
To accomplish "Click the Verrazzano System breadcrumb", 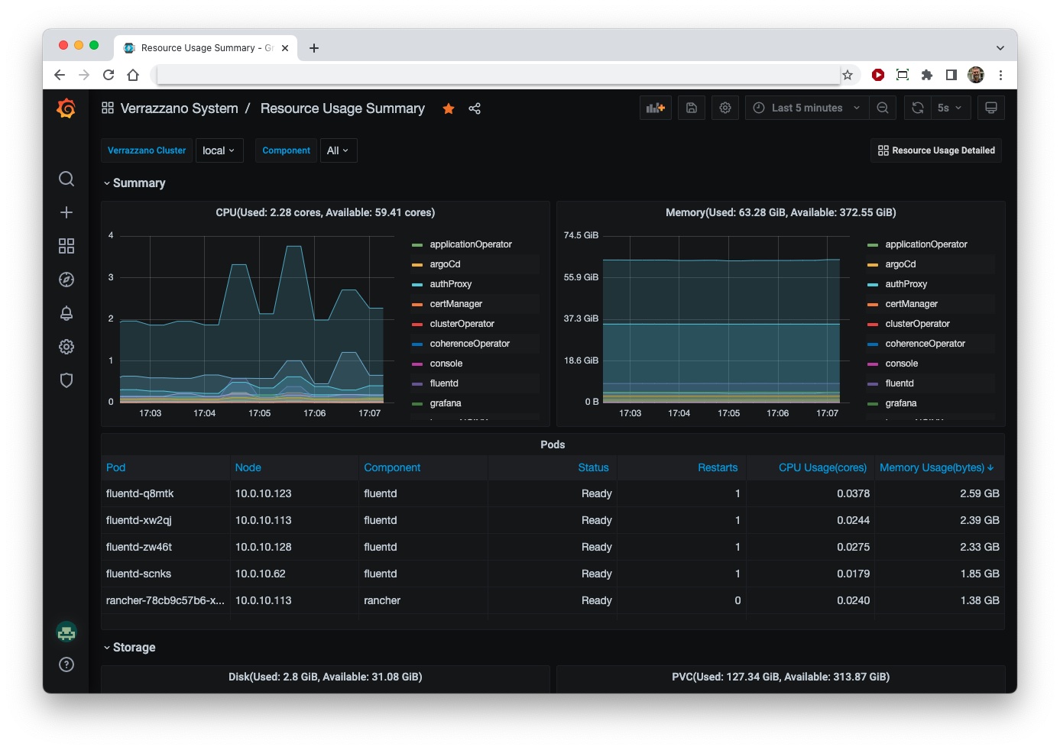I will [179, 108].
